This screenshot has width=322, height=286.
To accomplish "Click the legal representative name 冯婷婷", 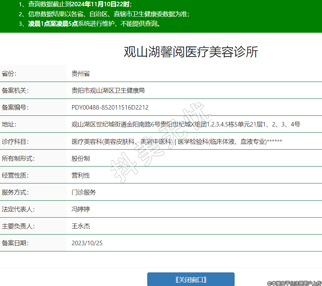I will [x=80, y=209].
